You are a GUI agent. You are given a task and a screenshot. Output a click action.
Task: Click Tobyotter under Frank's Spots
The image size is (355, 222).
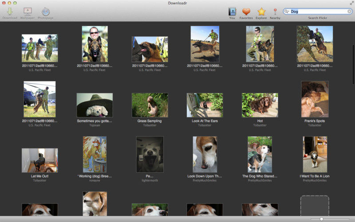(315, 125)
